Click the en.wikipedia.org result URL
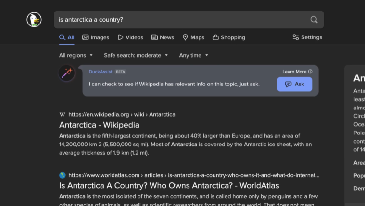365x206 pixels. 122,114
